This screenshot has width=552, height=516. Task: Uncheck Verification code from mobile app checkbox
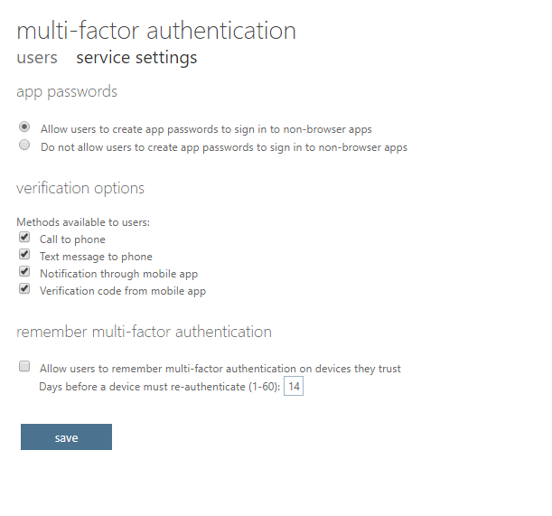click(x=24, y=289)
